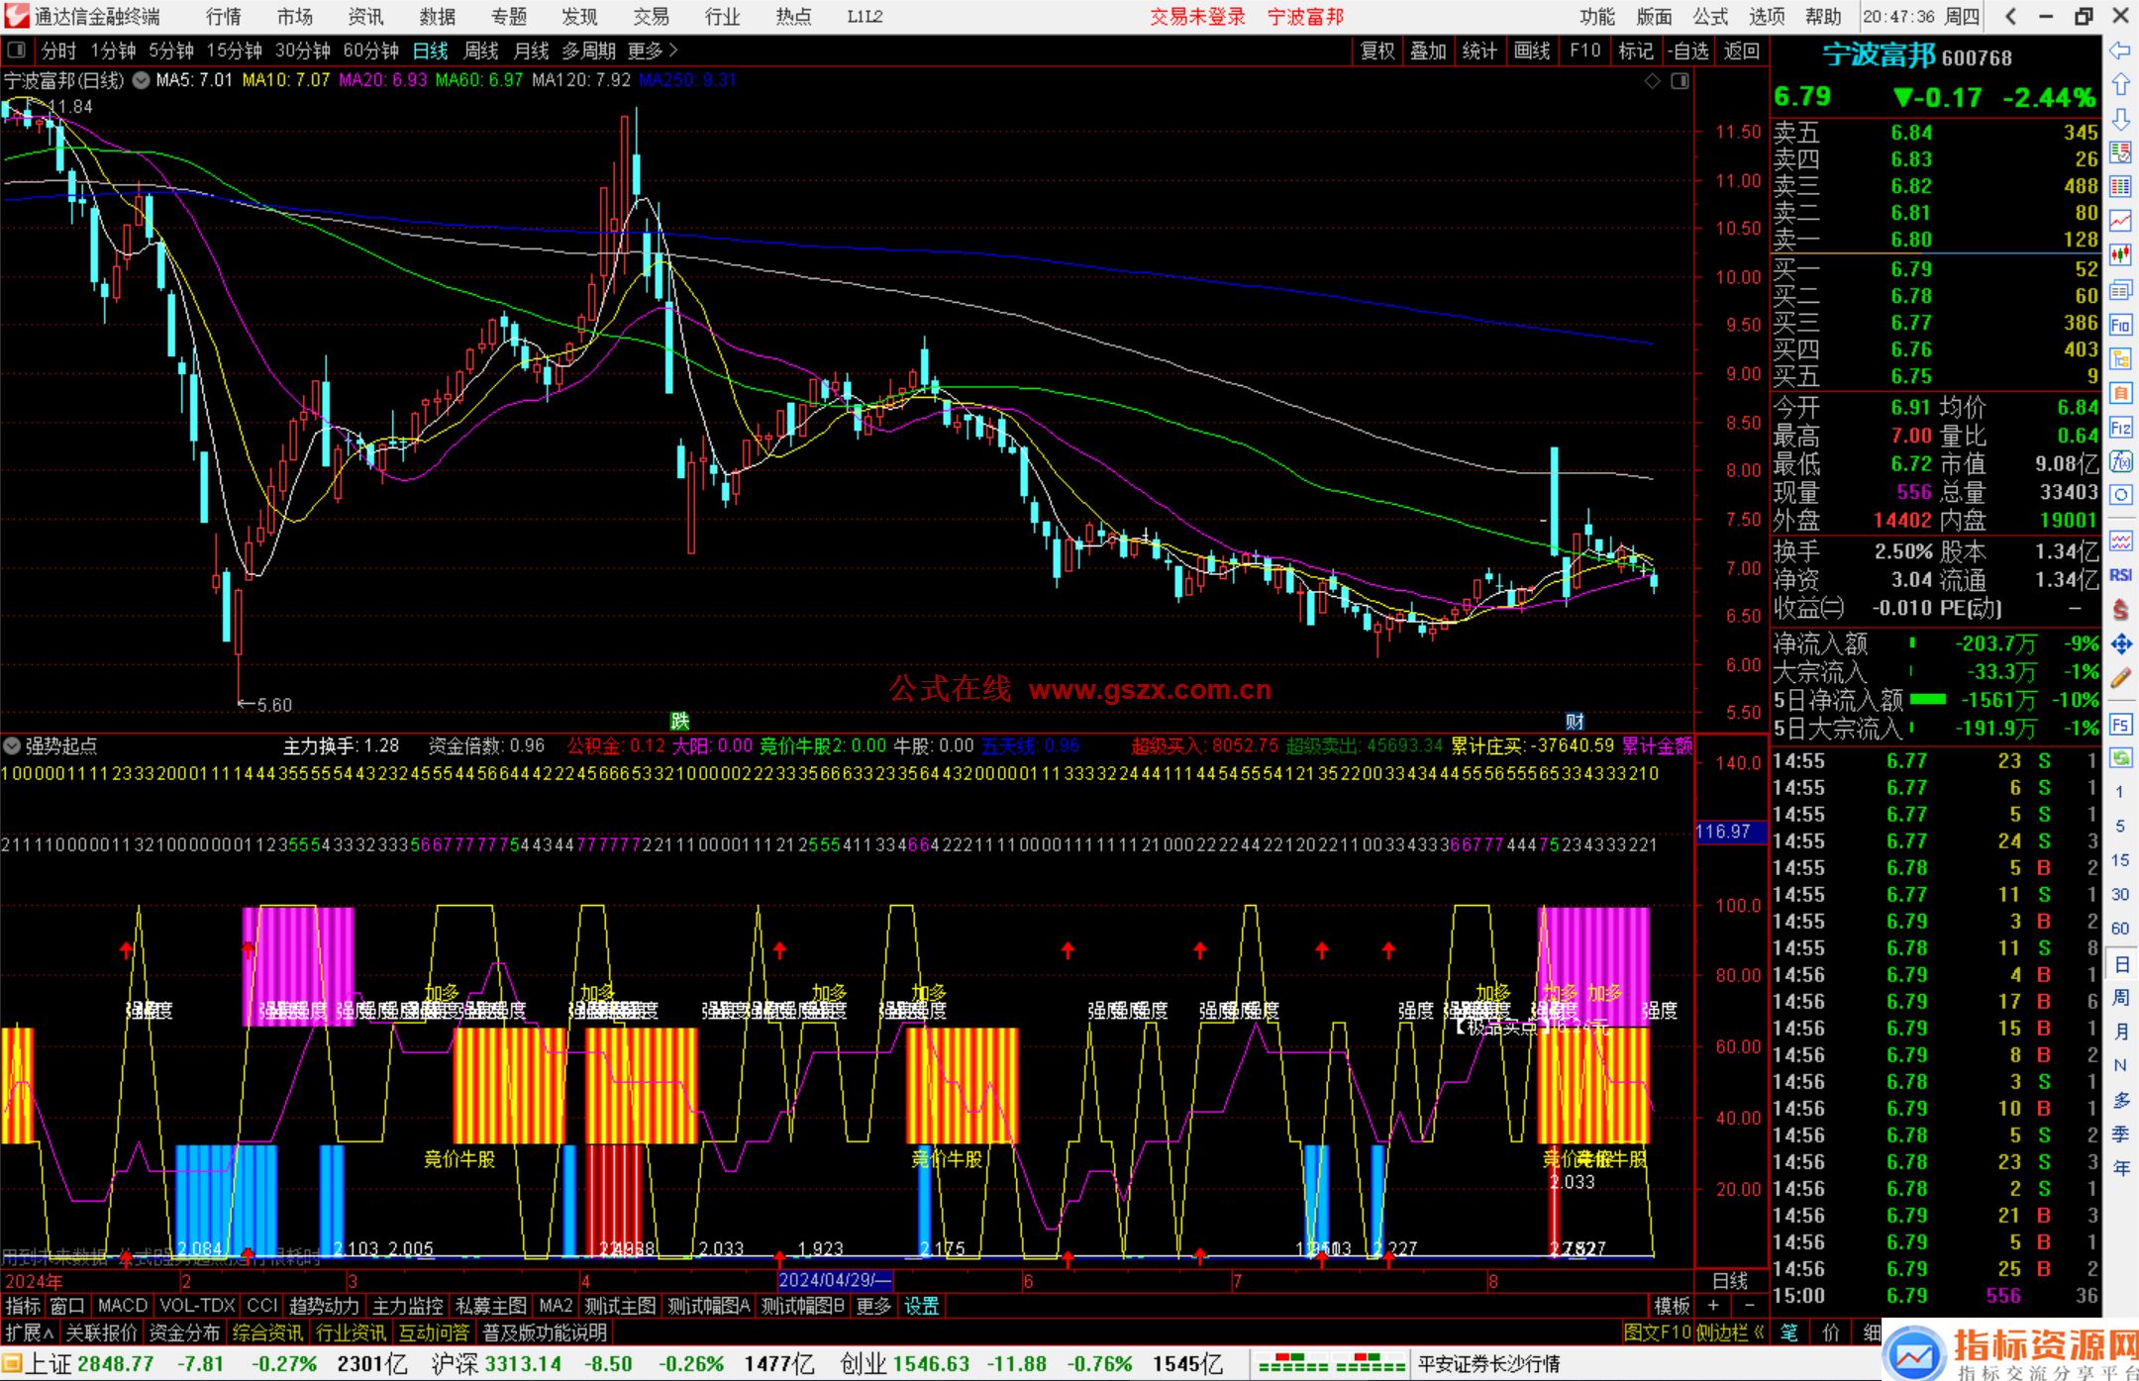The image size is (2139, 1381).
Task: Expand 更多 in the indicator tab row
Action: click(873, 1306)
